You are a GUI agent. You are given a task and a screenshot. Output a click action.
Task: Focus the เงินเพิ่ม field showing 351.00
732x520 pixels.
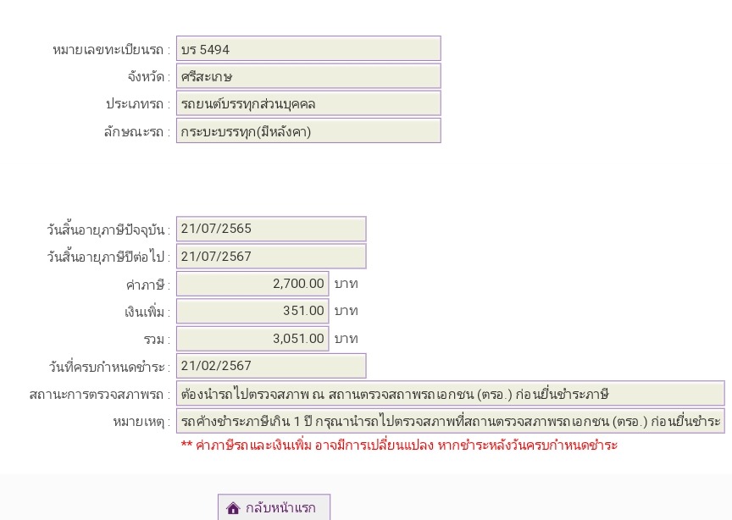(x=252, y=311)
